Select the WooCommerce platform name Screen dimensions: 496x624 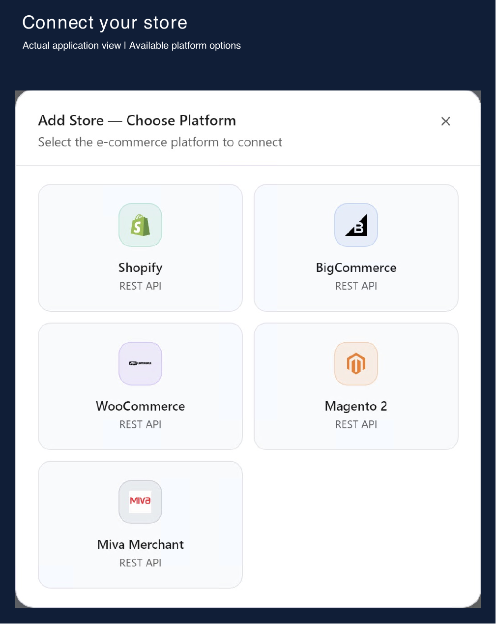tap(140, 406)
